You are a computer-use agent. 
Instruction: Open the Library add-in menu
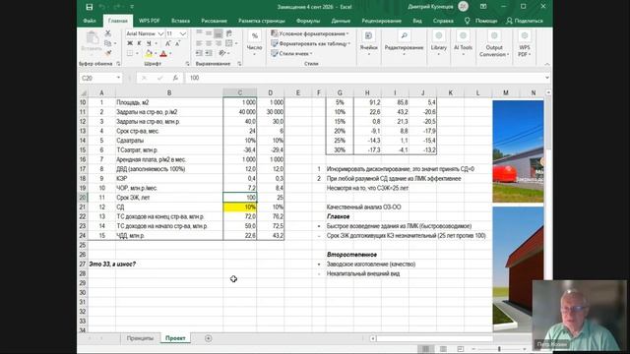pyautogui.click(x=439, y=42)
